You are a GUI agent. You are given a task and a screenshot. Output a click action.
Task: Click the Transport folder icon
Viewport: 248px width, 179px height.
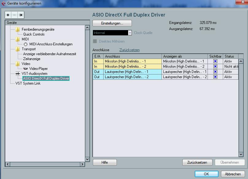click(17, 49)
